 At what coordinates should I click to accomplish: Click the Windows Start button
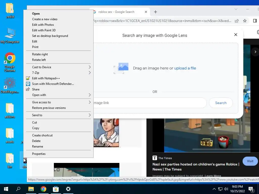pos(6,189)
